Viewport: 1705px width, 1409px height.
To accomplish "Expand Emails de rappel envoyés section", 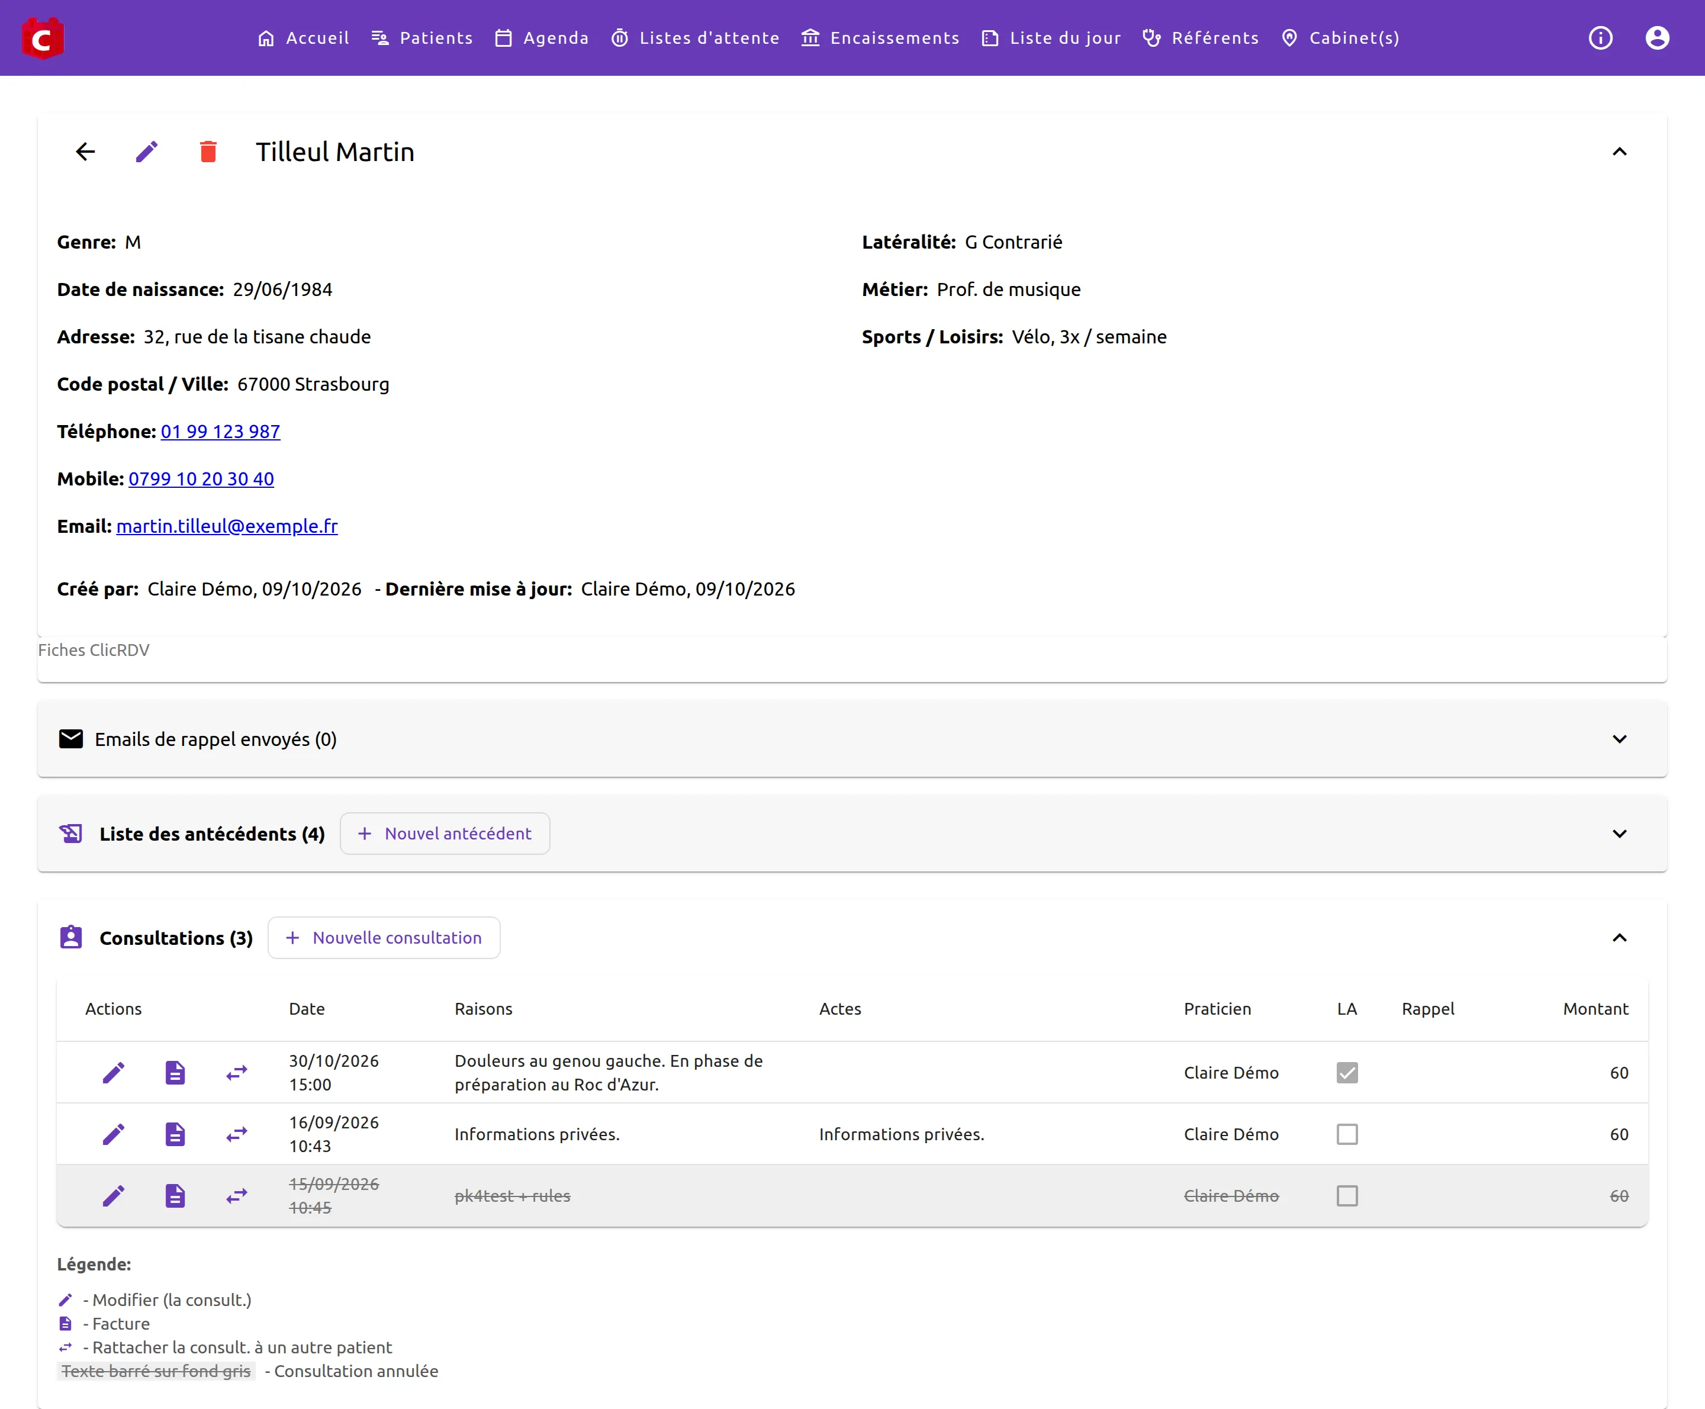I will coord(1619,739).
